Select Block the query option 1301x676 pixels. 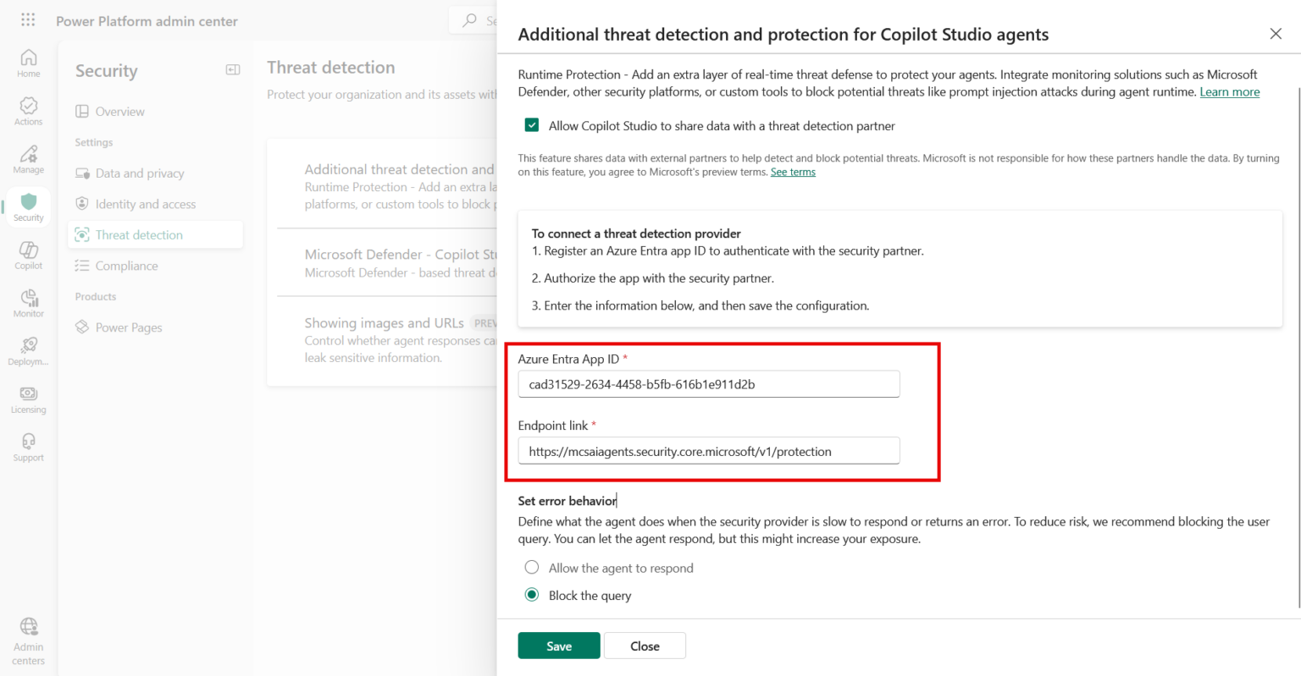(x=532, y=595)
